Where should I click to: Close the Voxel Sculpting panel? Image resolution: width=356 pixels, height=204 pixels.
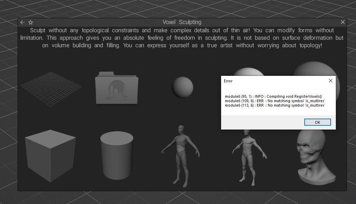tap(343, 22)
